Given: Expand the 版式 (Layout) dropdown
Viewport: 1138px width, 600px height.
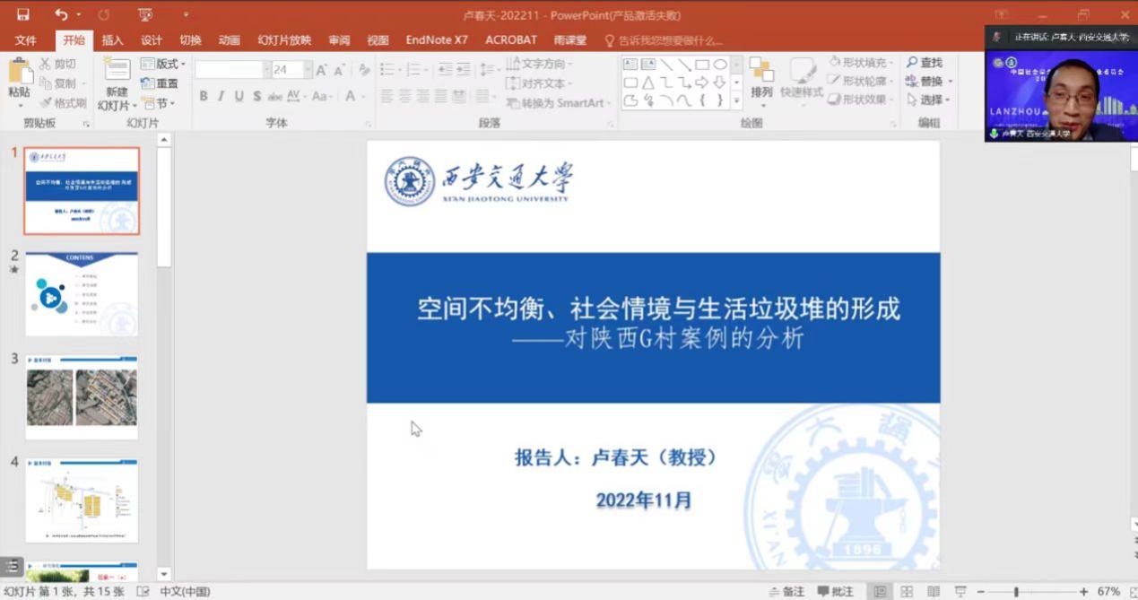Looking at the screenshot, I should pyautogui.click(x=164, y=64).
